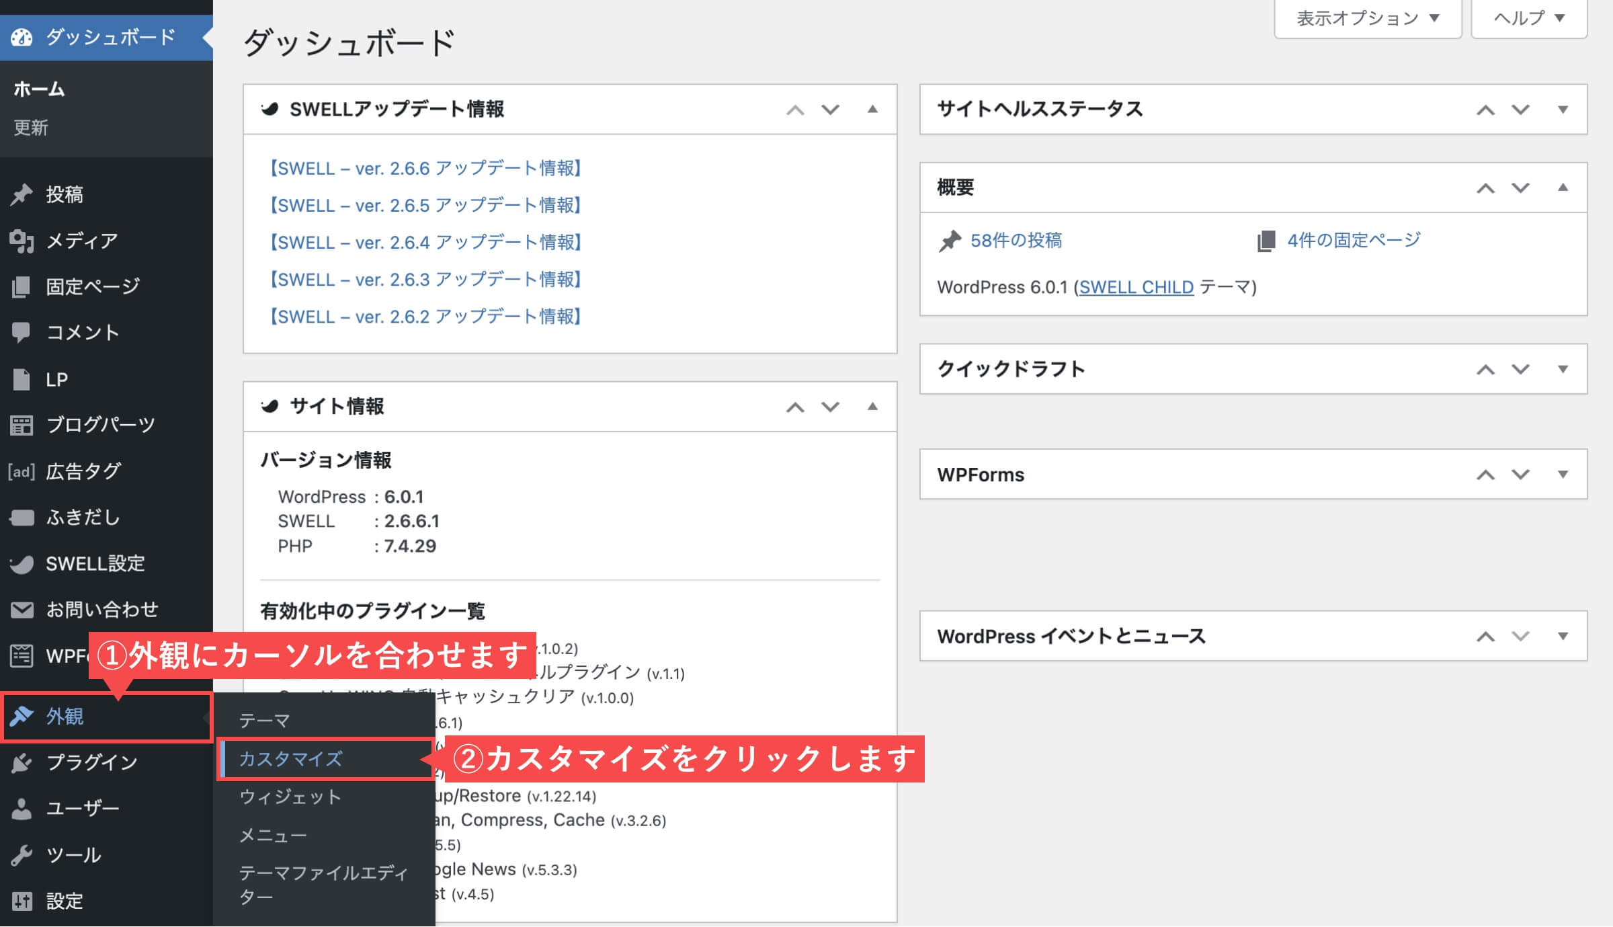The height and width of the screenshot is (927, 1613).
Task: Move WordPress イベントとニュース panel up
Action: pos(1485,637)
